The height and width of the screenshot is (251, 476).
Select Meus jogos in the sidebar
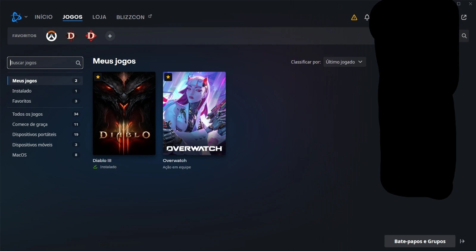[45, 81]
